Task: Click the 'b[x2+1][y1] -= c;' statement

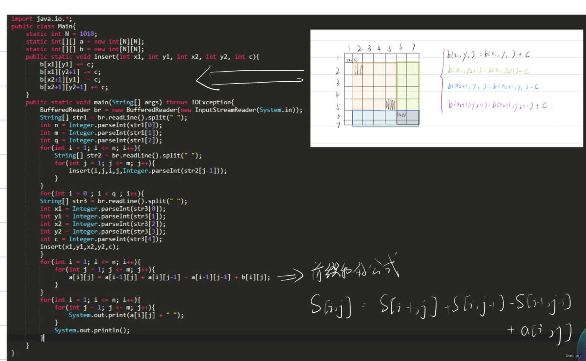Action: tap(70, 80)
